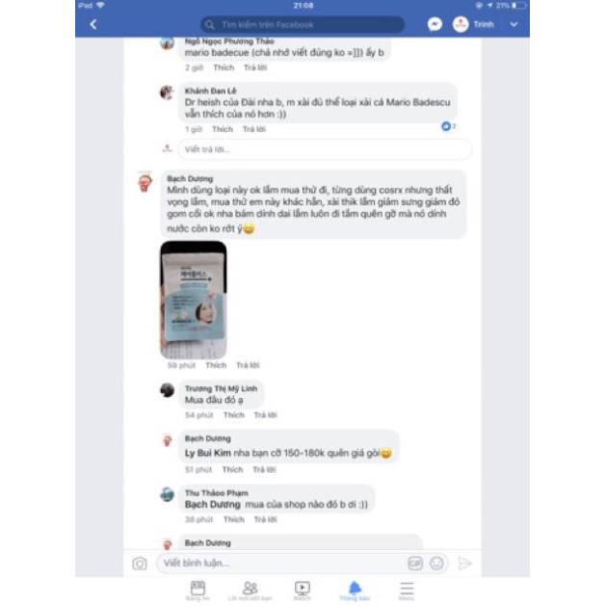Expand account dropdown arrow beside Trinh
Screen dimensions: 606x606
click(514, 25)
